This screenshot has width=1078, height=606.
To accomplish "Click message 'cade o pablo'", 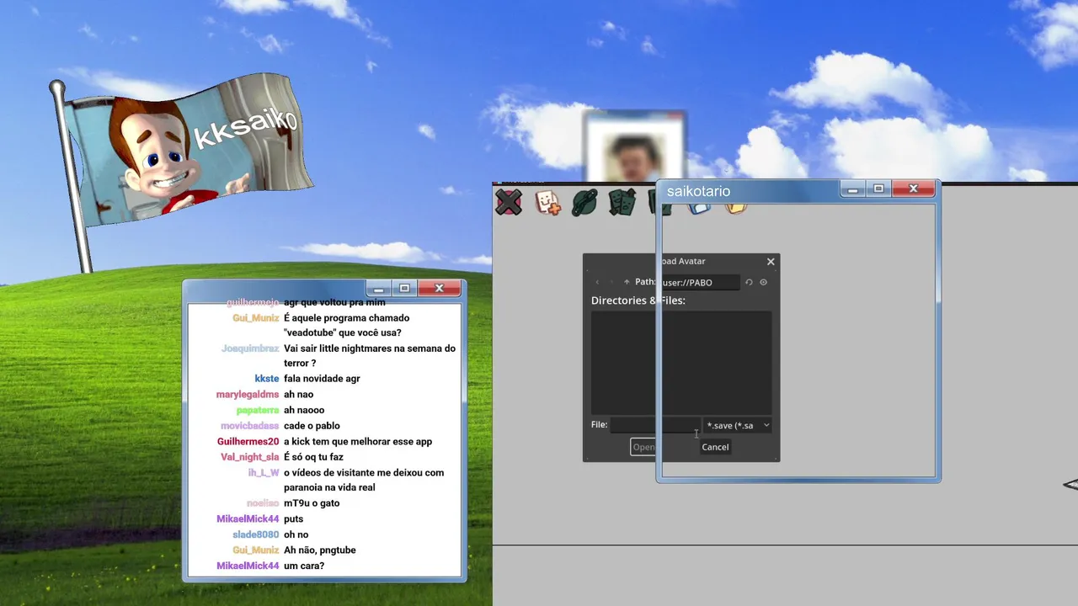I will [312, 426].
